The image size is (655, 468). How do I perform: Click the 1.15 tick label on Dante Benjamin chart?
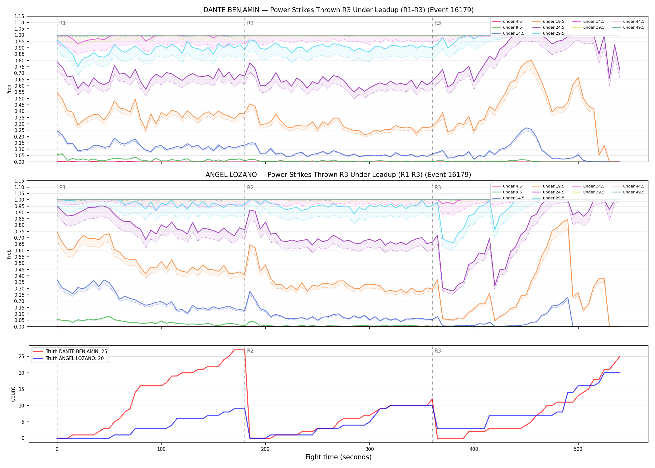pyautogui.click(x=19, y=16)
